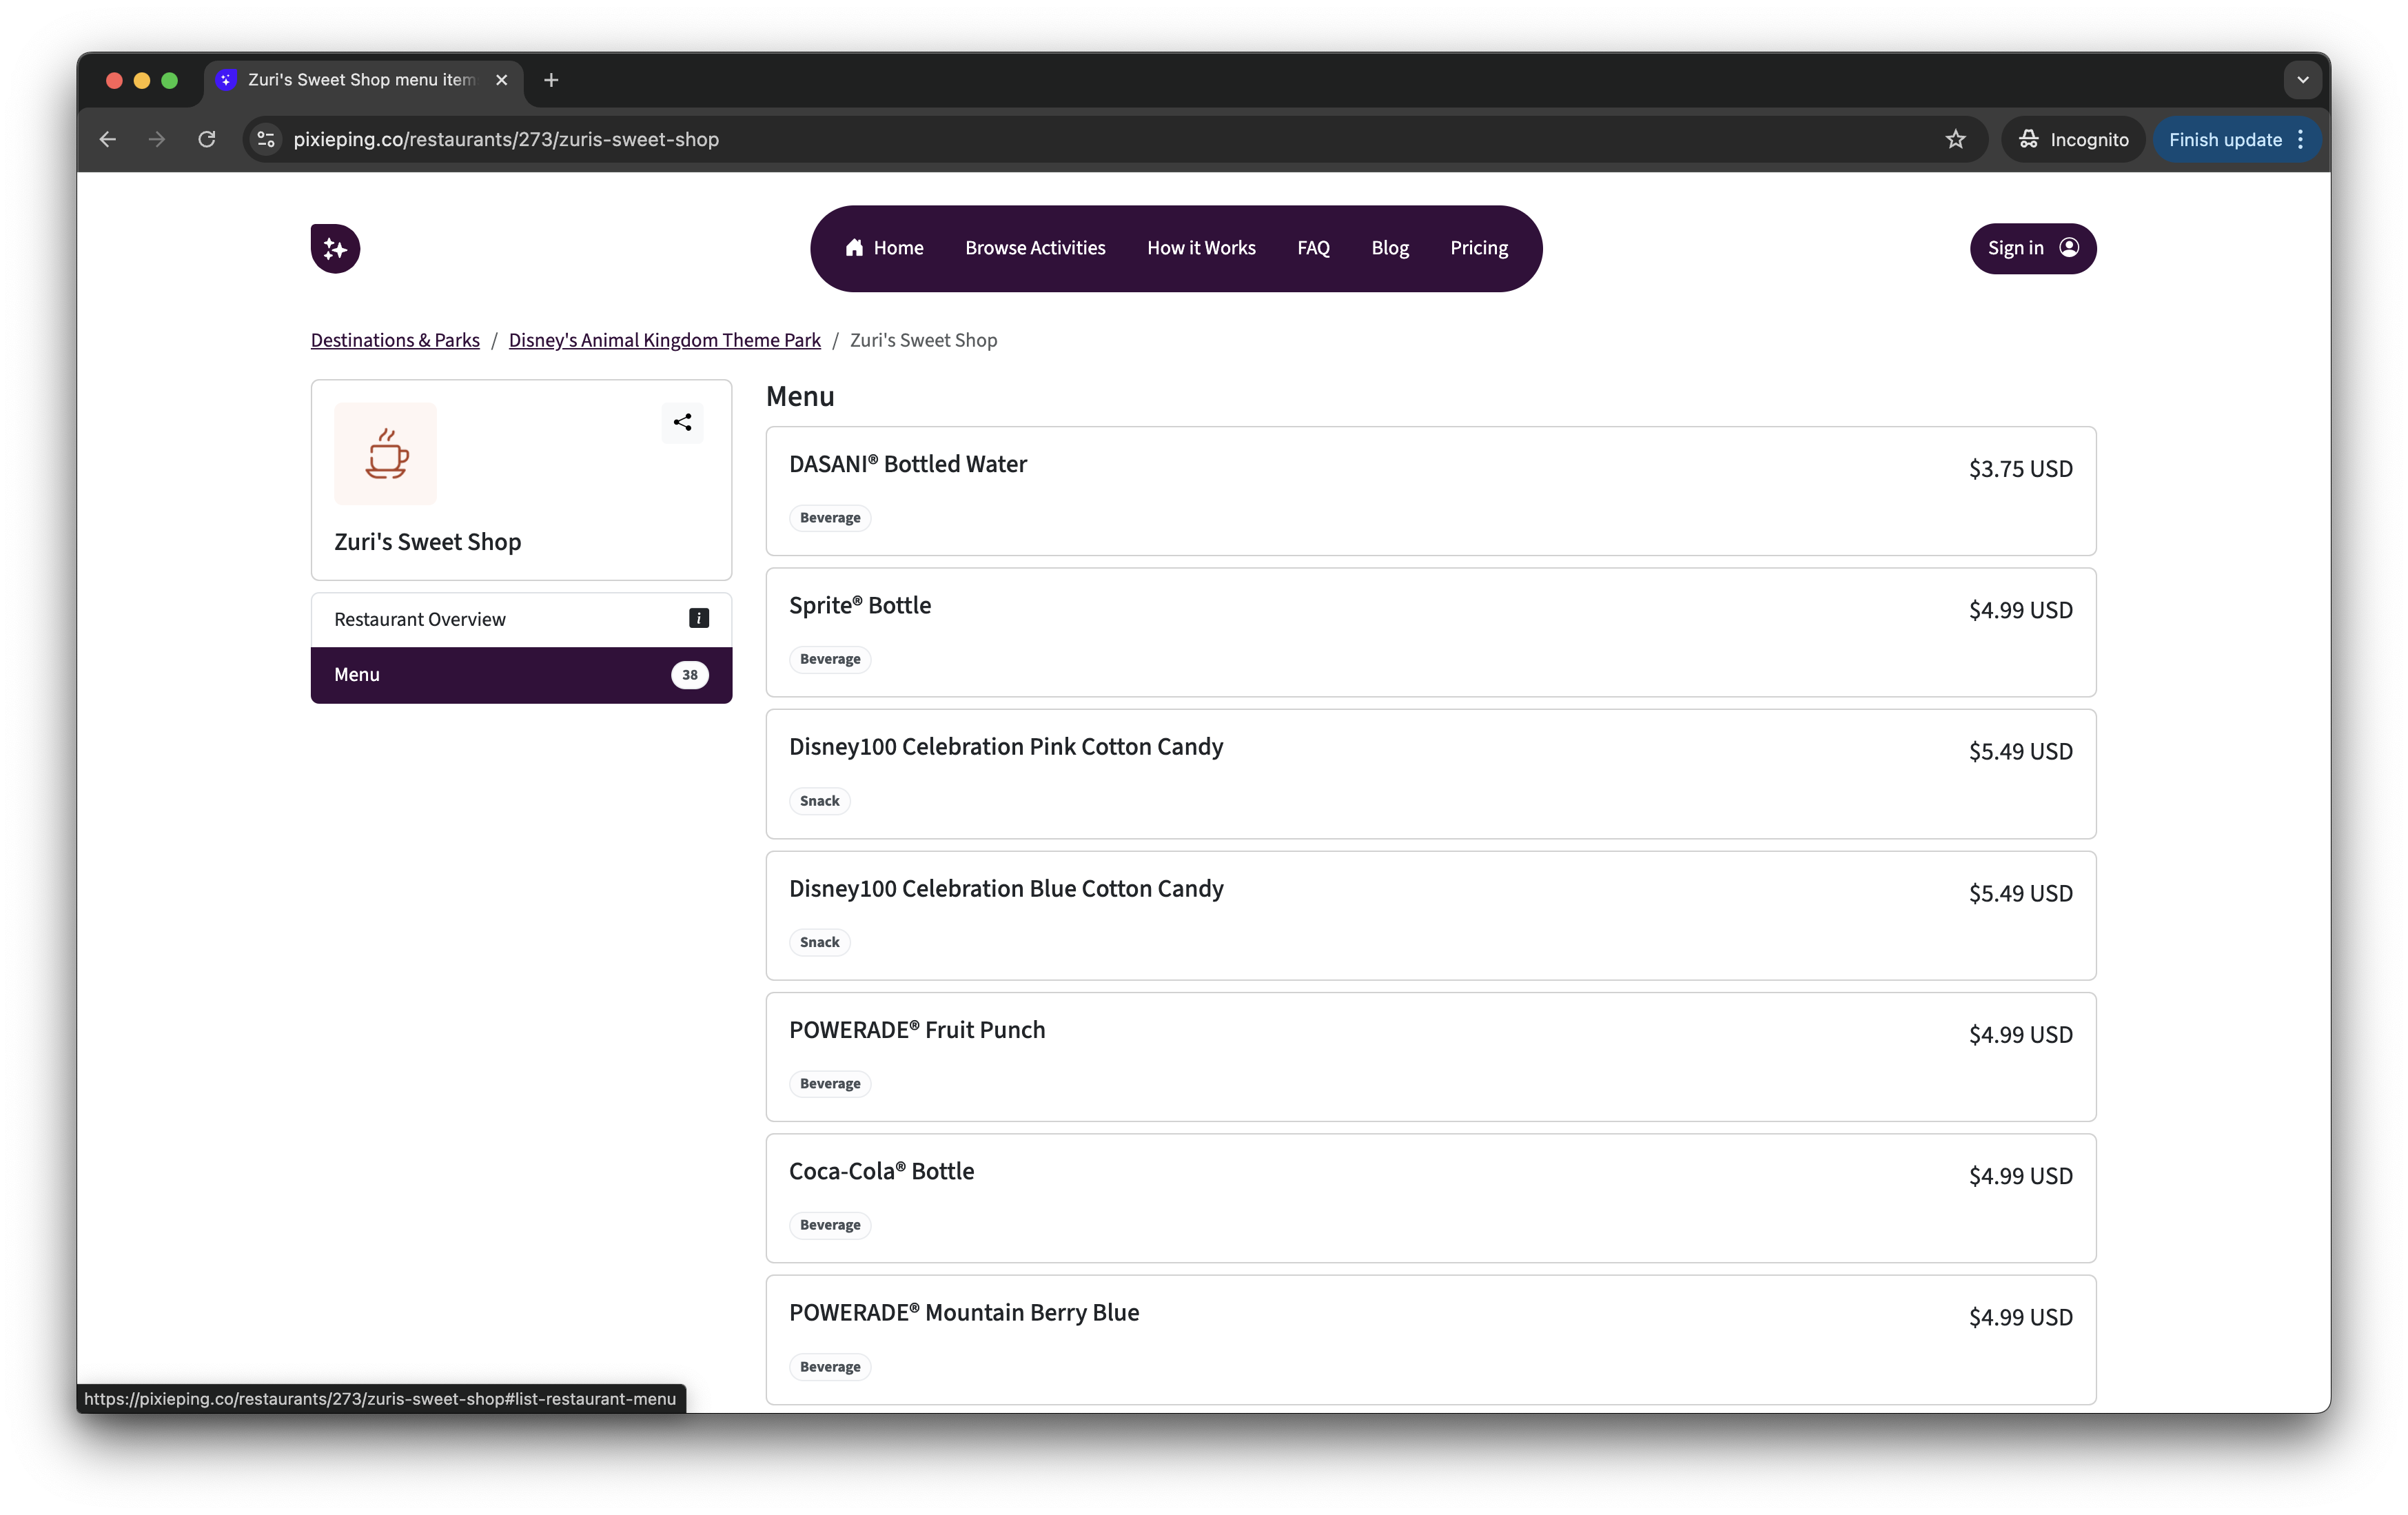Click Snack tag under Pink Cotton Candy
Screen dimensions: 2408x1515
click(820, 801)
